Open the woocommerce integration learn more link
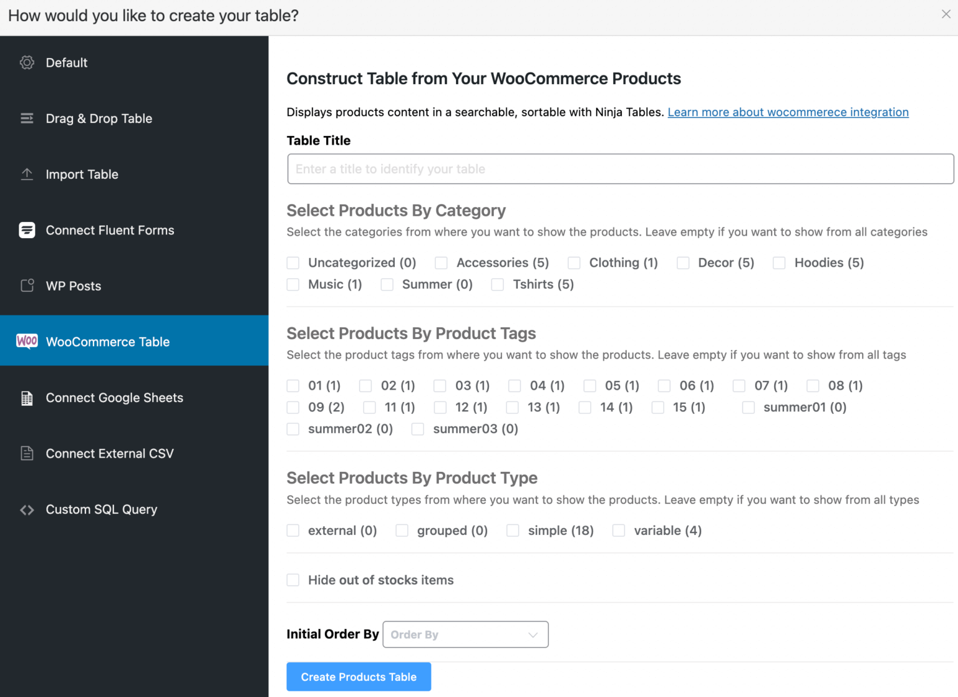Viewport: 958px width, 697px height. pos(788,112)
